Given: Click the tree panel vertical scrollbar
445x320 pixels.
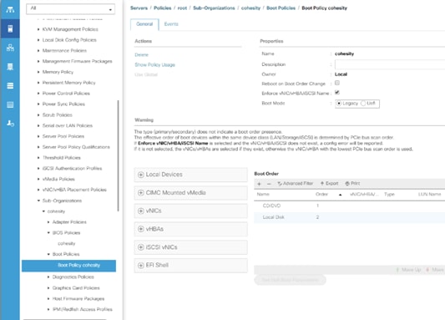Looking at the screenshot, I should pyautogui.click(x=118, y=155).
